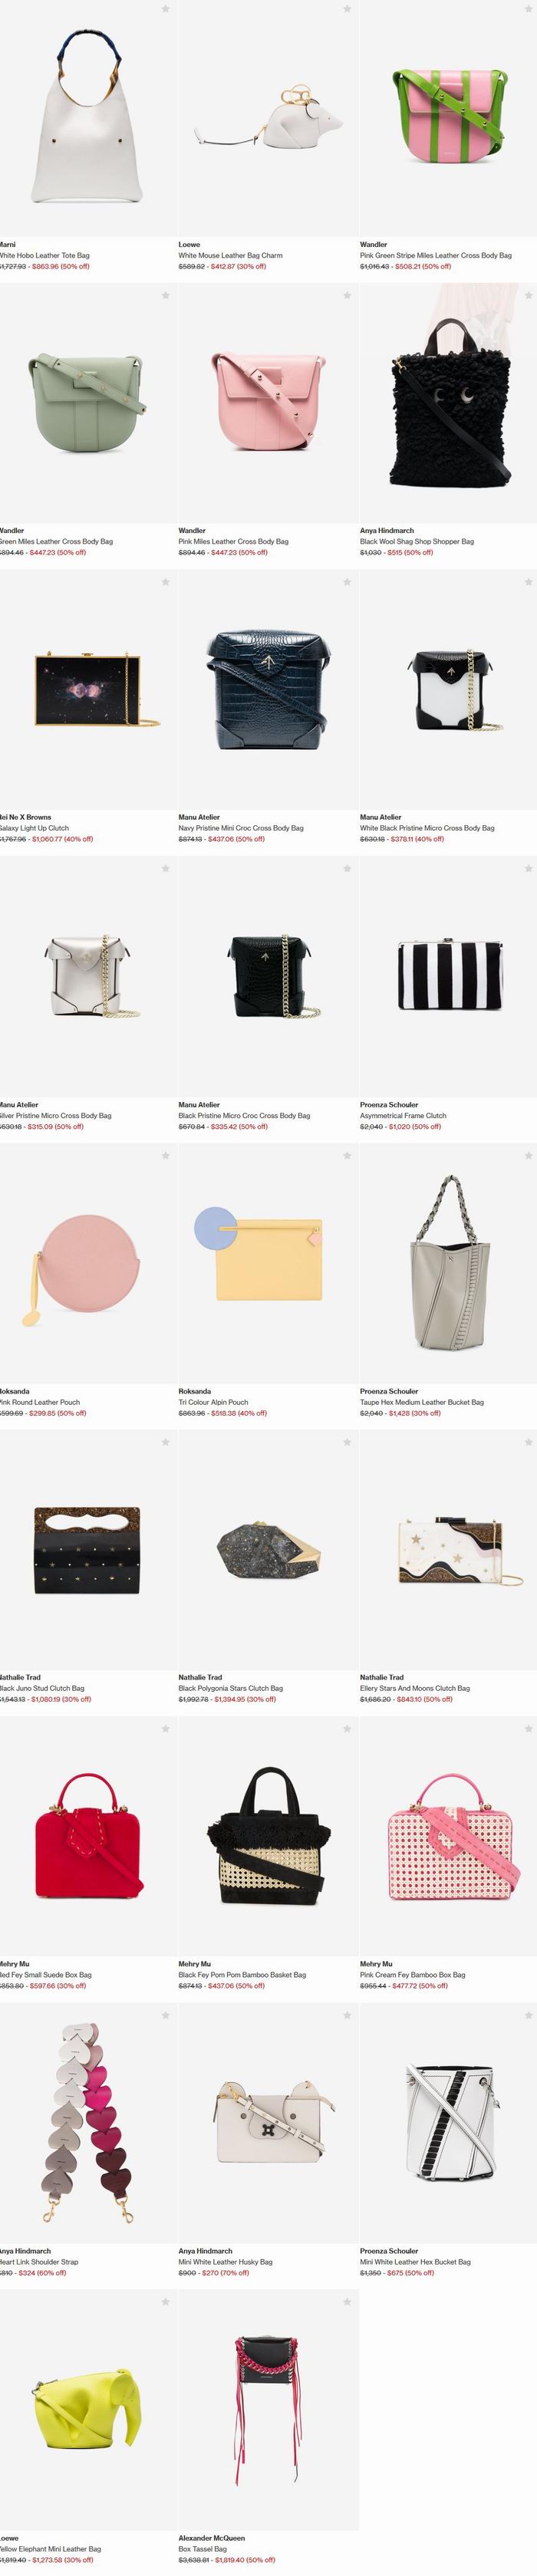Favorite the Marni White Hobo Tote Bag star
This screenshot has width=537, height=2576.
[166, 9]
